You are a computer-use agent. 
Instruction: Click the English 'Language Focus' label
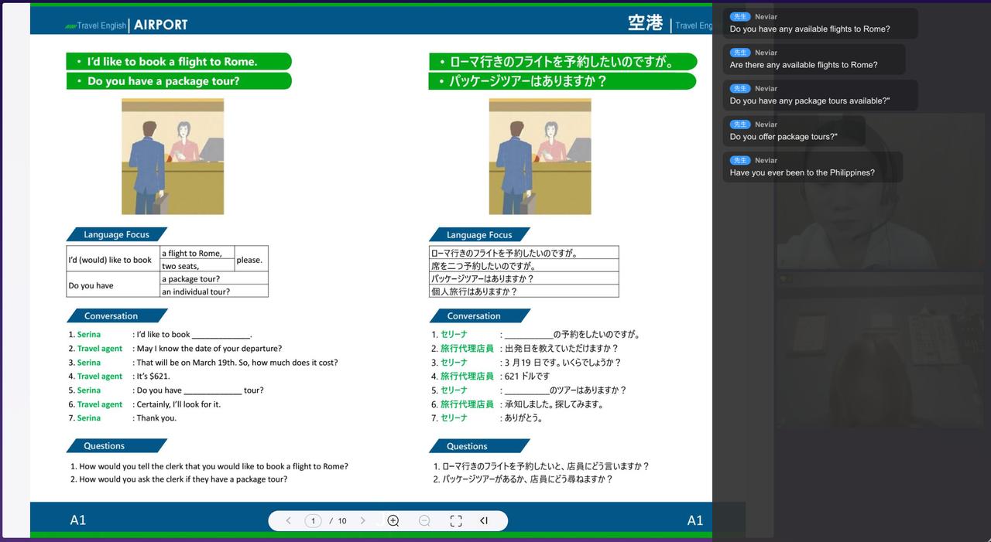click(116, 234)
